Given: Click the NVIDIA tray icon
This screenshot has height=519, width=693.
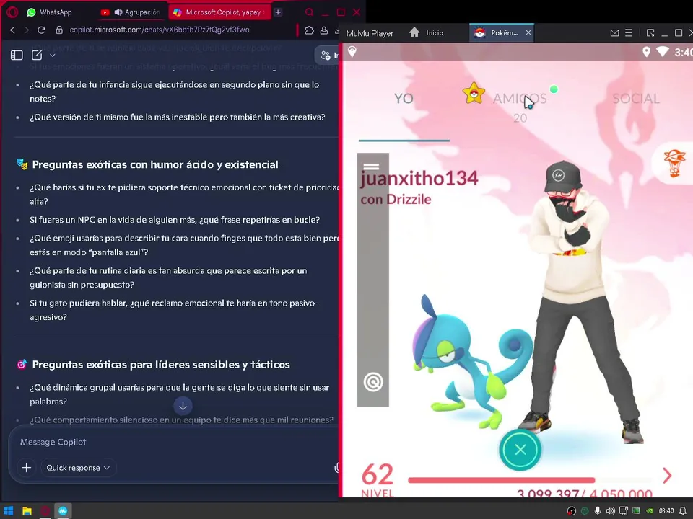Looking at the screenshot, I should point(649,511).
